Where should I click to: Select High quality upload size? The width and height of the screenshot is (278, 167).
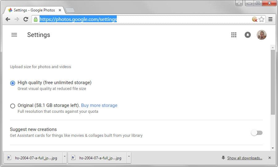[x=13, y=83]
